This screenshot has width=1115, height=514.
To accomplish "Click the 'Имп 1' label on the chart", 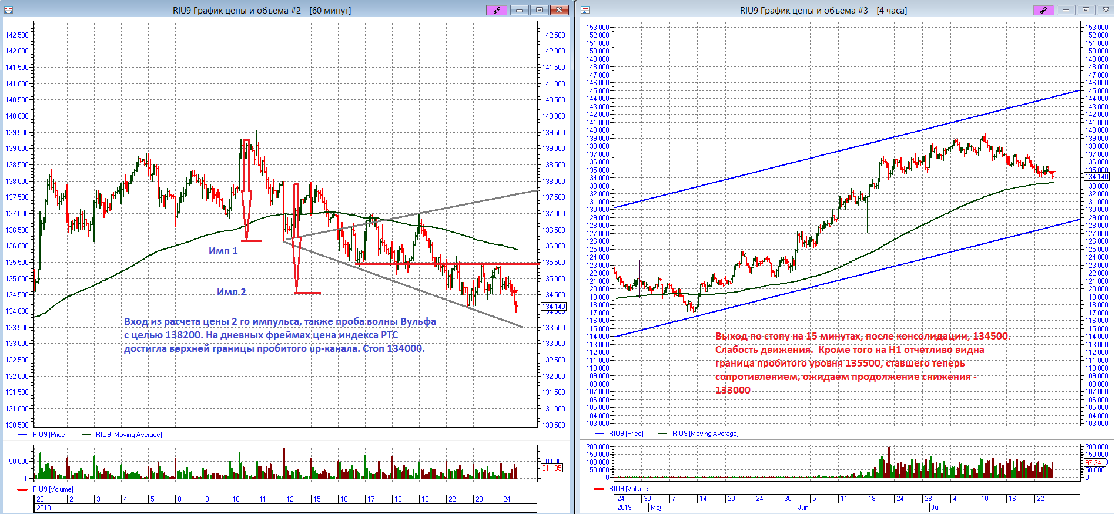I will [223, 251].
